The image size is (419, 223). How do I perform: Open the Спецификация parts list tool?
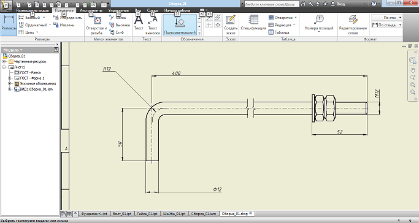pyautogui.click(x=253, y=23)
